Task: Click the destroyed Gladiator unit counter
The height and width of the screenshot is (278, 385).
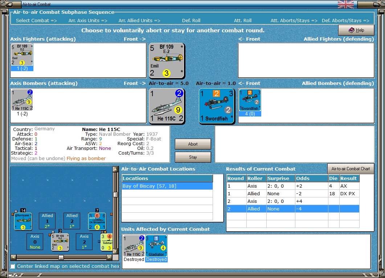Action: pos(156,246)
